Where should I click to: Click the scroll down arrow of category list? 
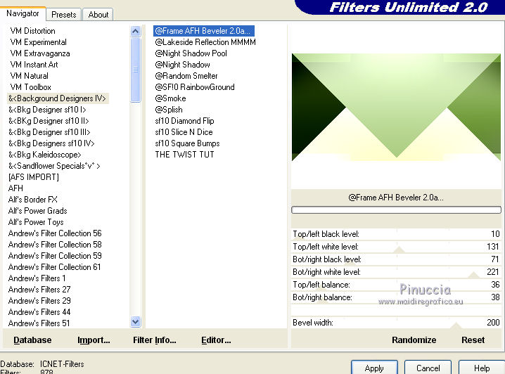(x=136, y=321)
